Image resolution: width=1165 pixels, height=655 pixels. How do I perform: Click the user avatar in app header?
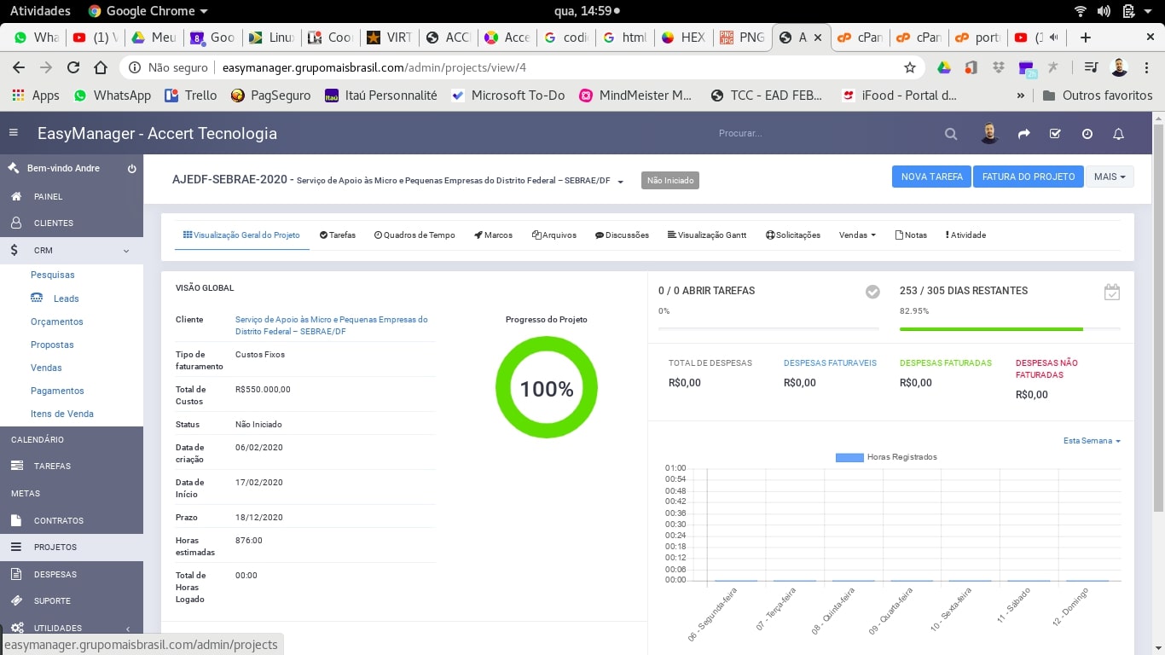click(x=989, y=134)
